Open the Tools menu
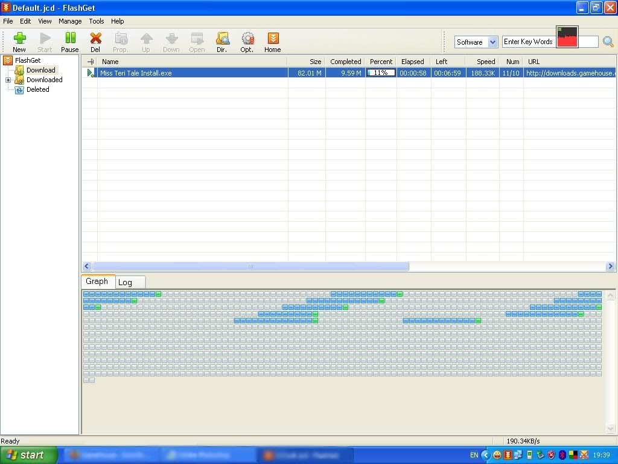The width and height of the screenshot is (618, 464). click(x=96, y=21)
